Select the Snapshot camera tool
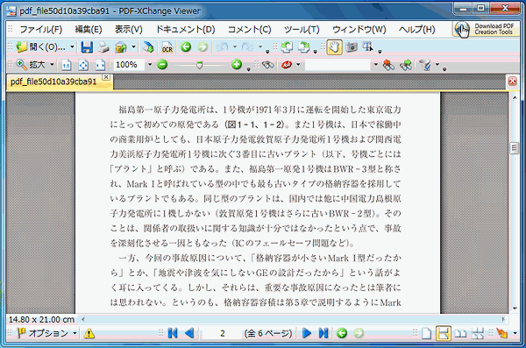The image size is (526, 348). (352, 47)
